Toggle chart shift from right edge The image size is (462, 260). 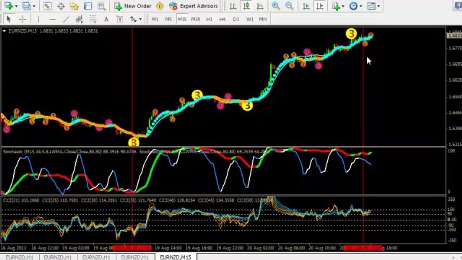point(320,6)
